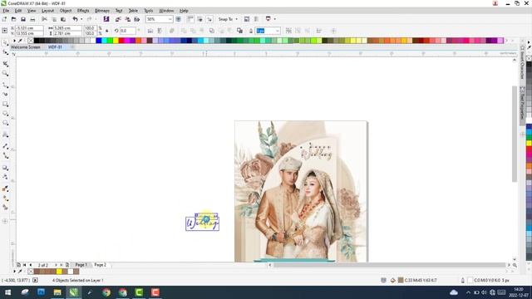532x299 pixels.
Task: Click the rotation angle input field
Action: click(127, 31)
